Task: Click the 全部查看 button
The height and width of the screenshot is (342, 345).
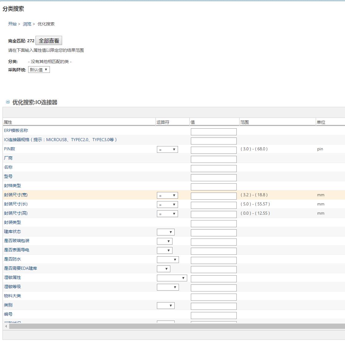Action: point(49,40)
